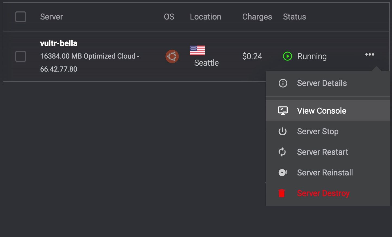
Task: Click the $0.24 charges amount
Action: (252, 56)
